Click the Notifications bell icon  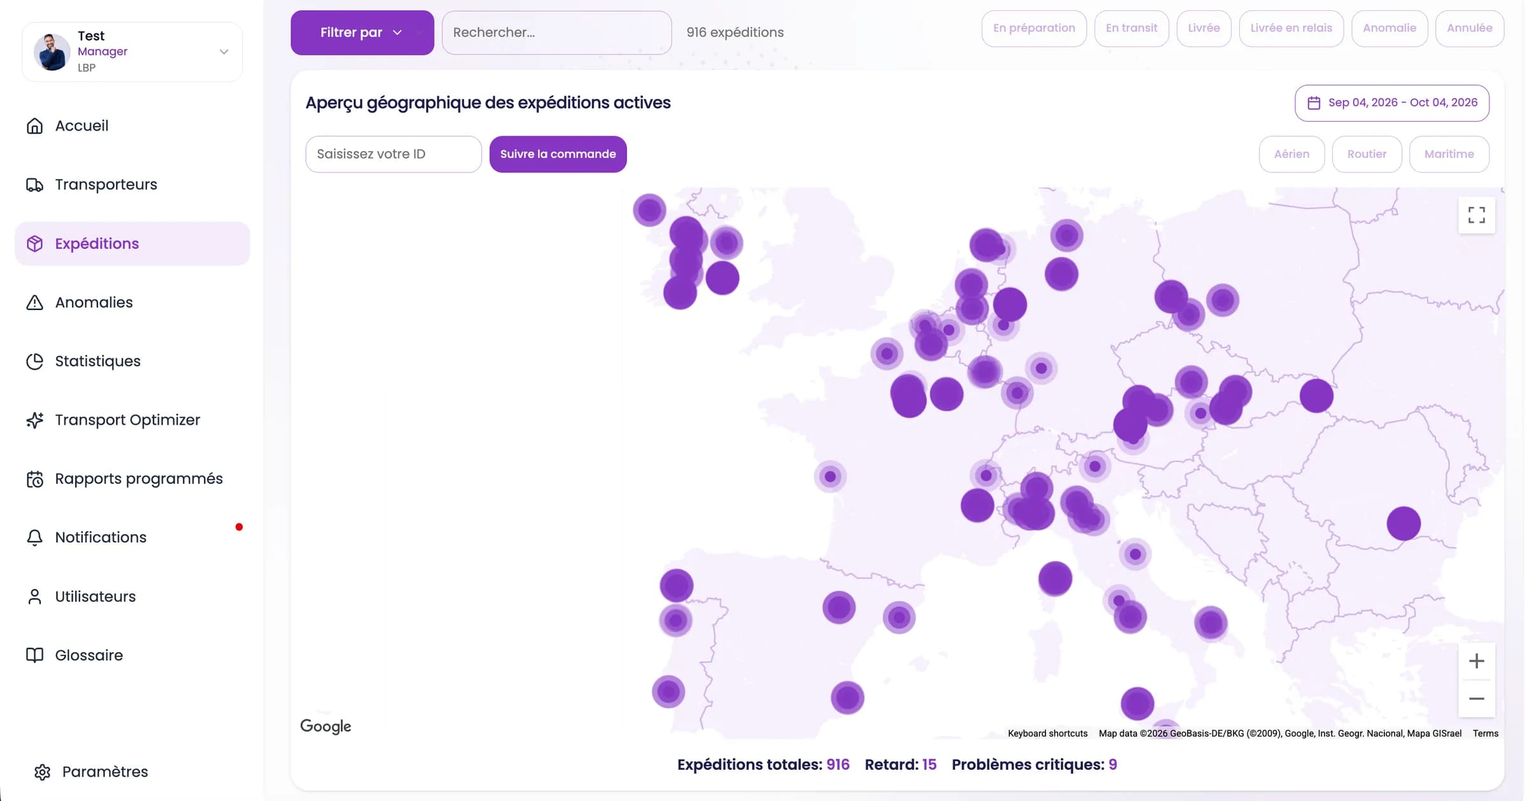point(34,537)
